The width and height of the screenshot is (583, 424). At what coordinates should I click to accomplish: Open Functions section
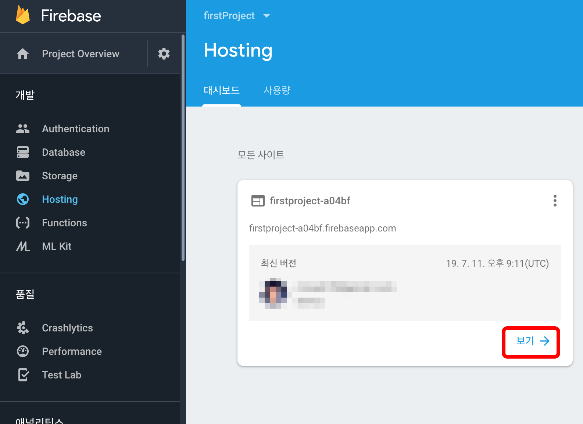64,223
